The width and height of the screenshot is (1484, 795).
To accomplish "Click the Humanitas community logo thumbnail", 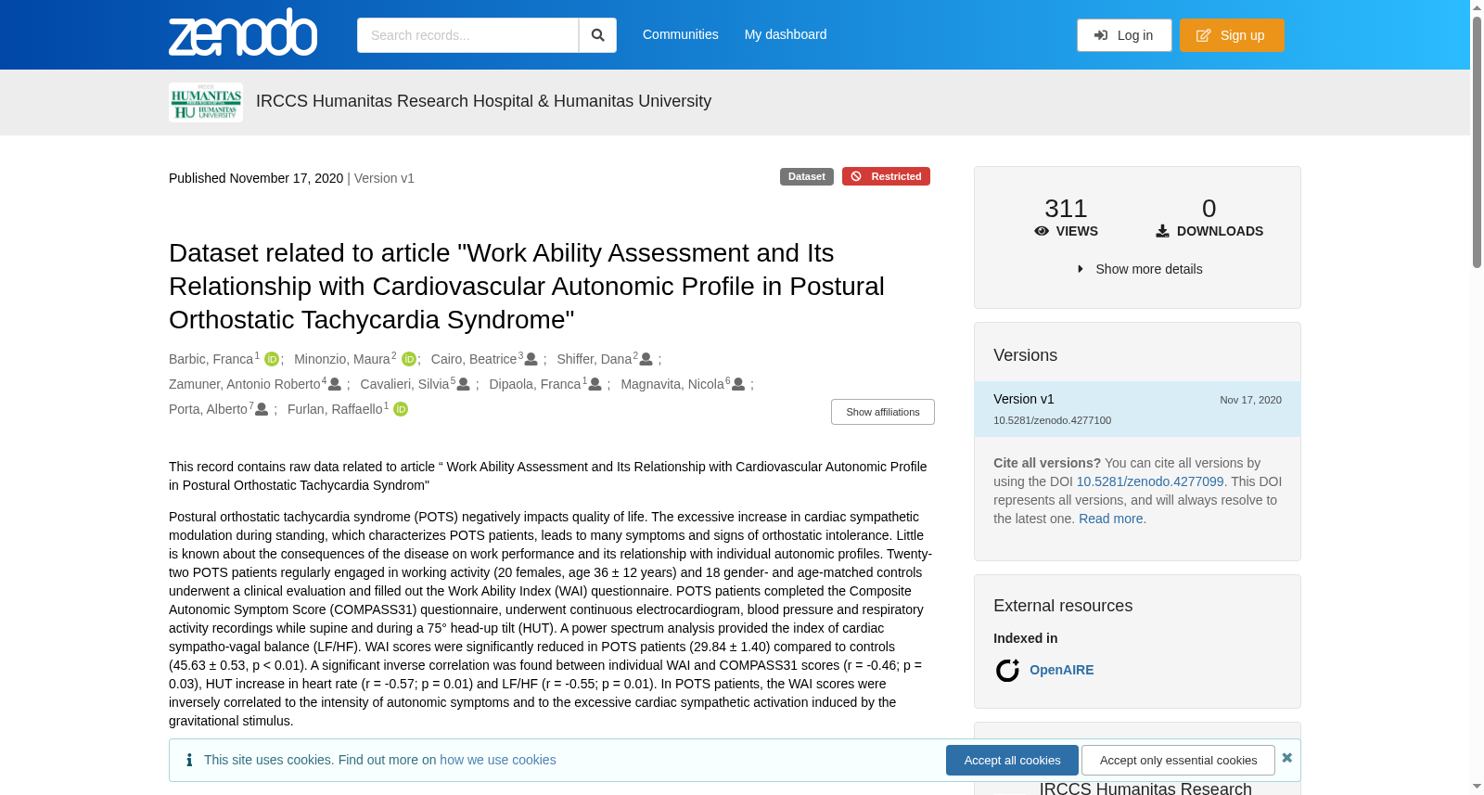I will [206, 102].
